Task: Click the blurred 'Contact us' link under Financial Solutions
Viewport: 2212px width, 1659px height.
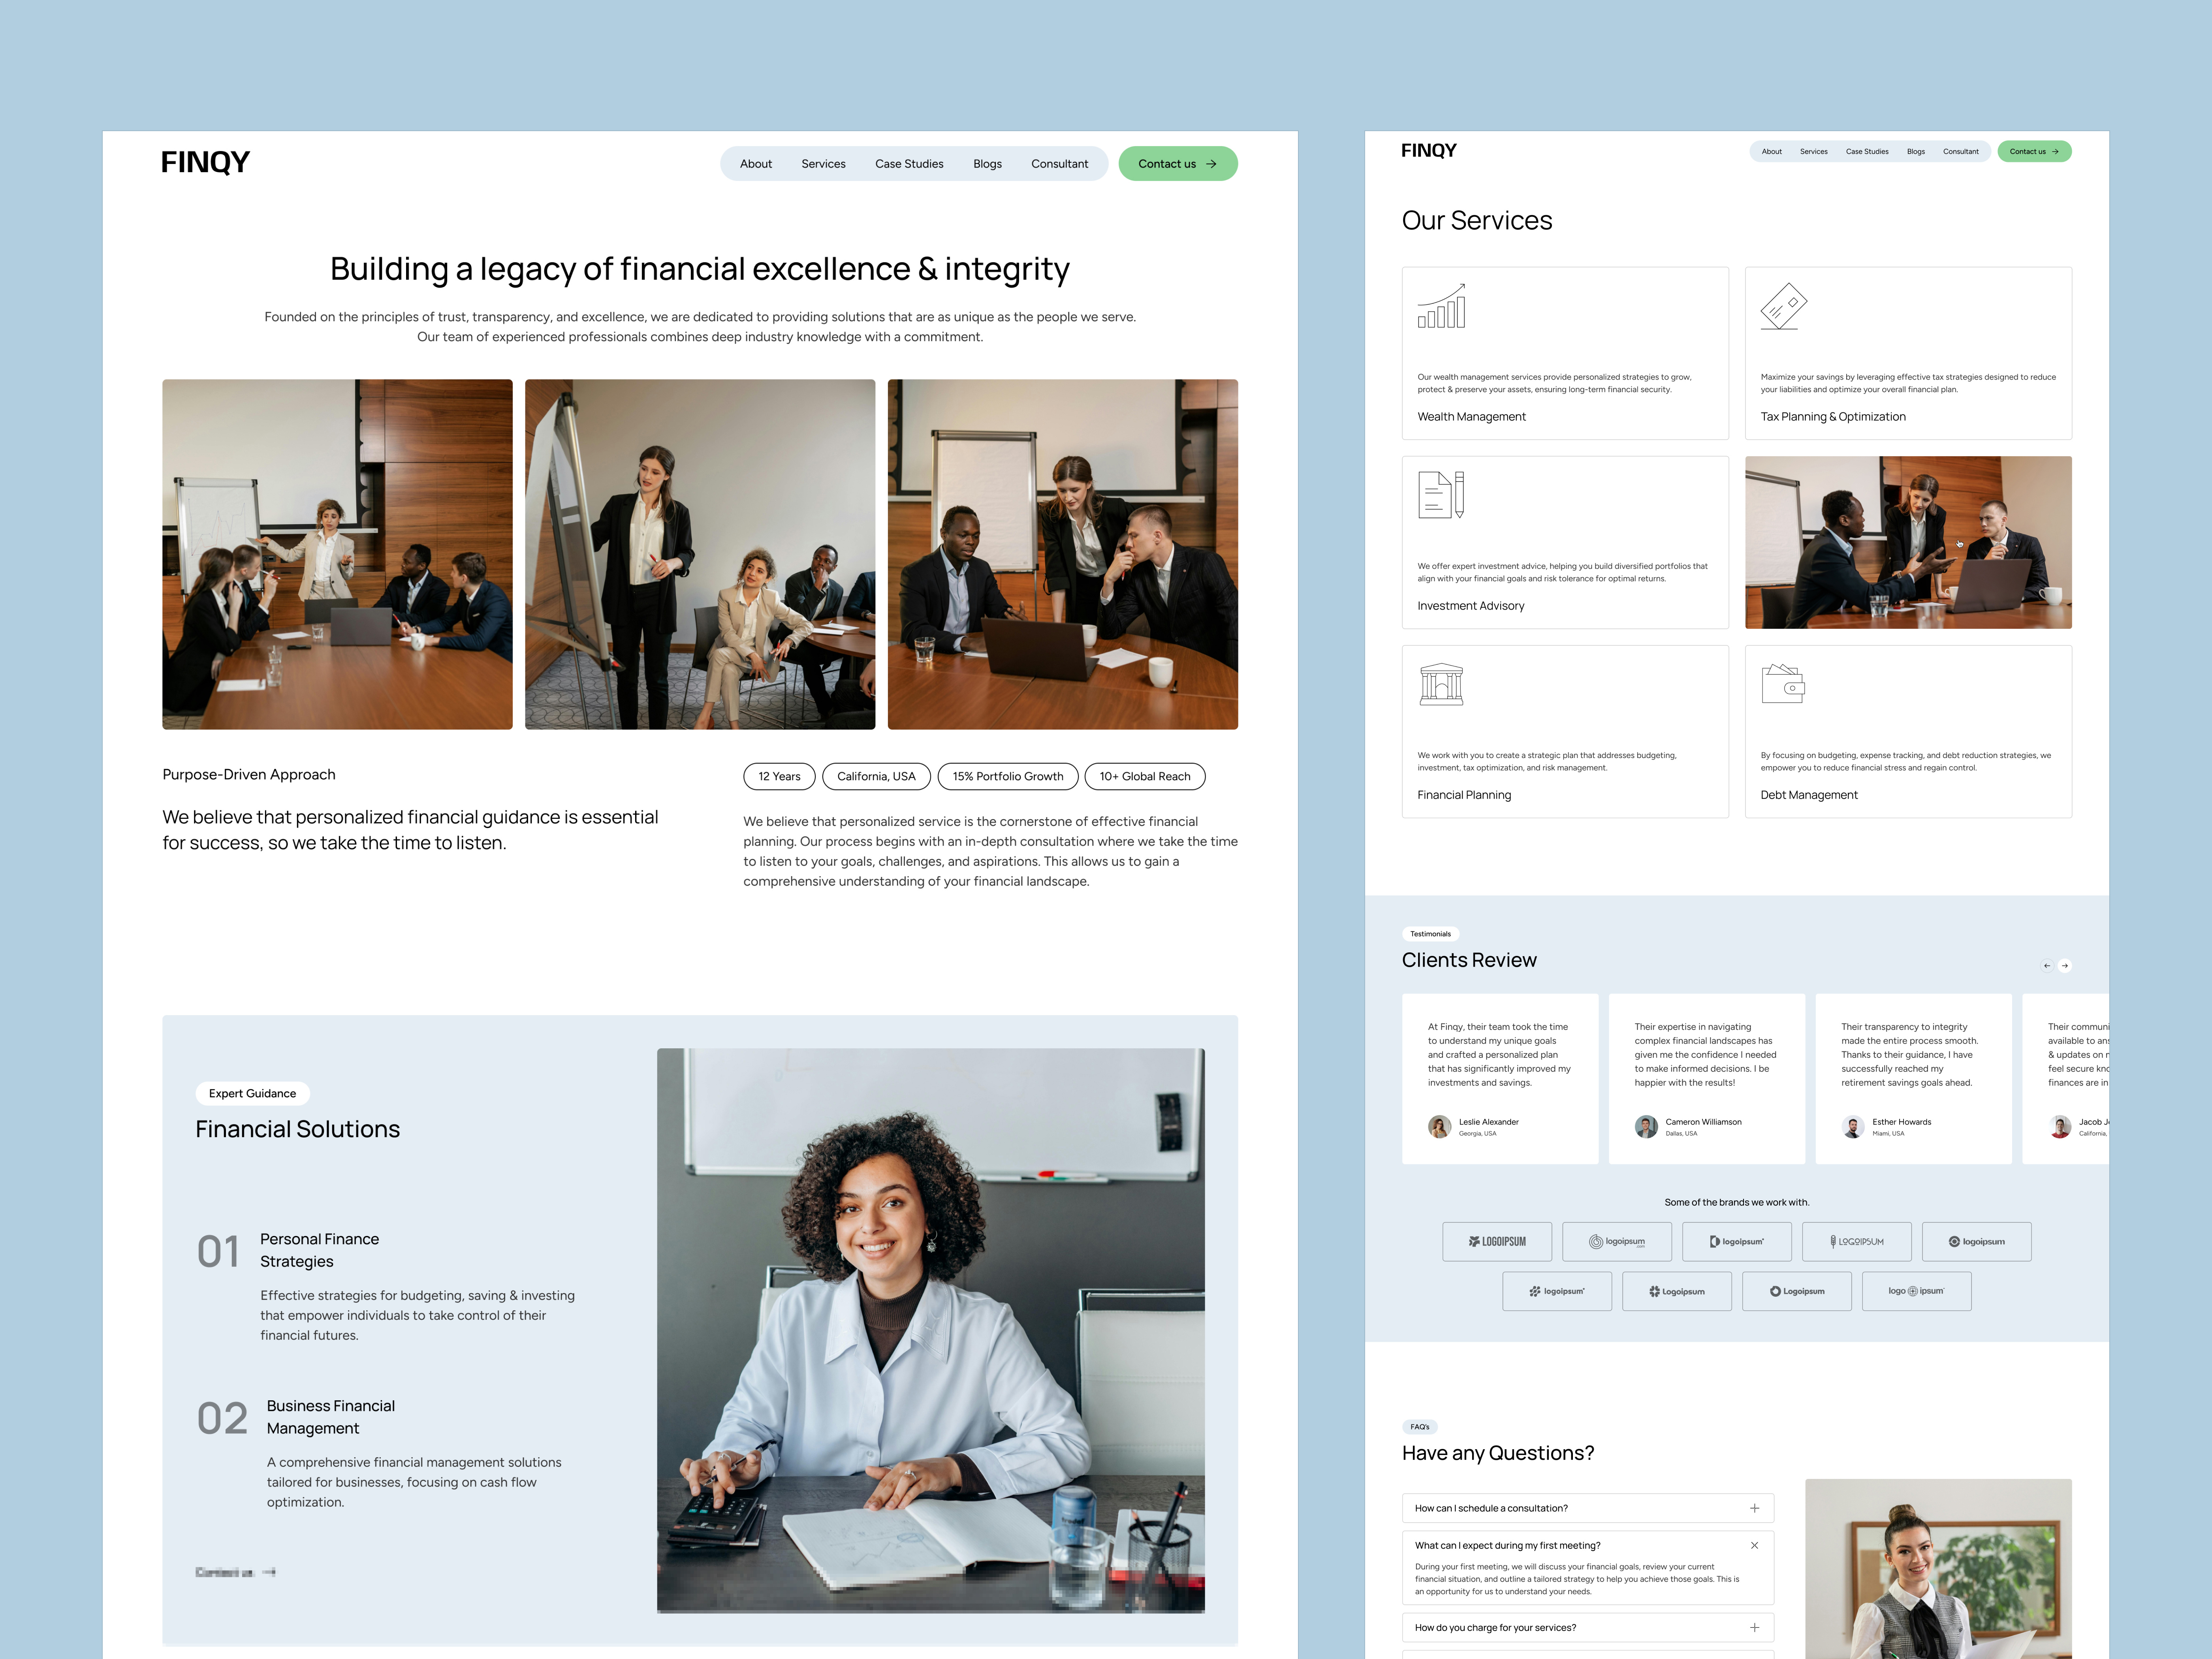Action: (x=236, y=1572)
